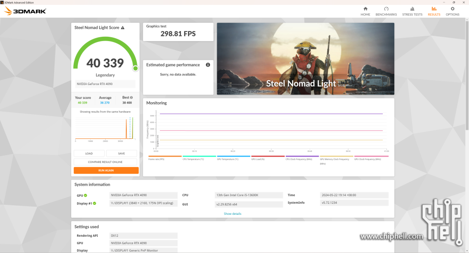Click the Best score 38 400
The height and width of the screenshot is (253, 469).
pyautogui.click(x=127, y=103)
